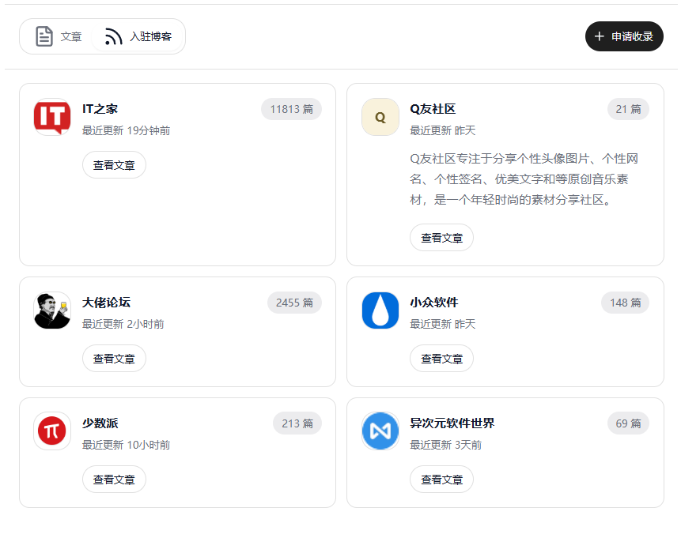The width and height of the screenshot is (681, 538).
Task: Click the 213 篇 count badge
Action: pos(297,423)
